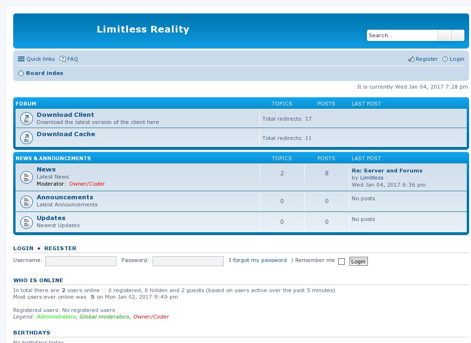Open Register from the top navigation bar

pyautogui.click(x=423, y=59)
